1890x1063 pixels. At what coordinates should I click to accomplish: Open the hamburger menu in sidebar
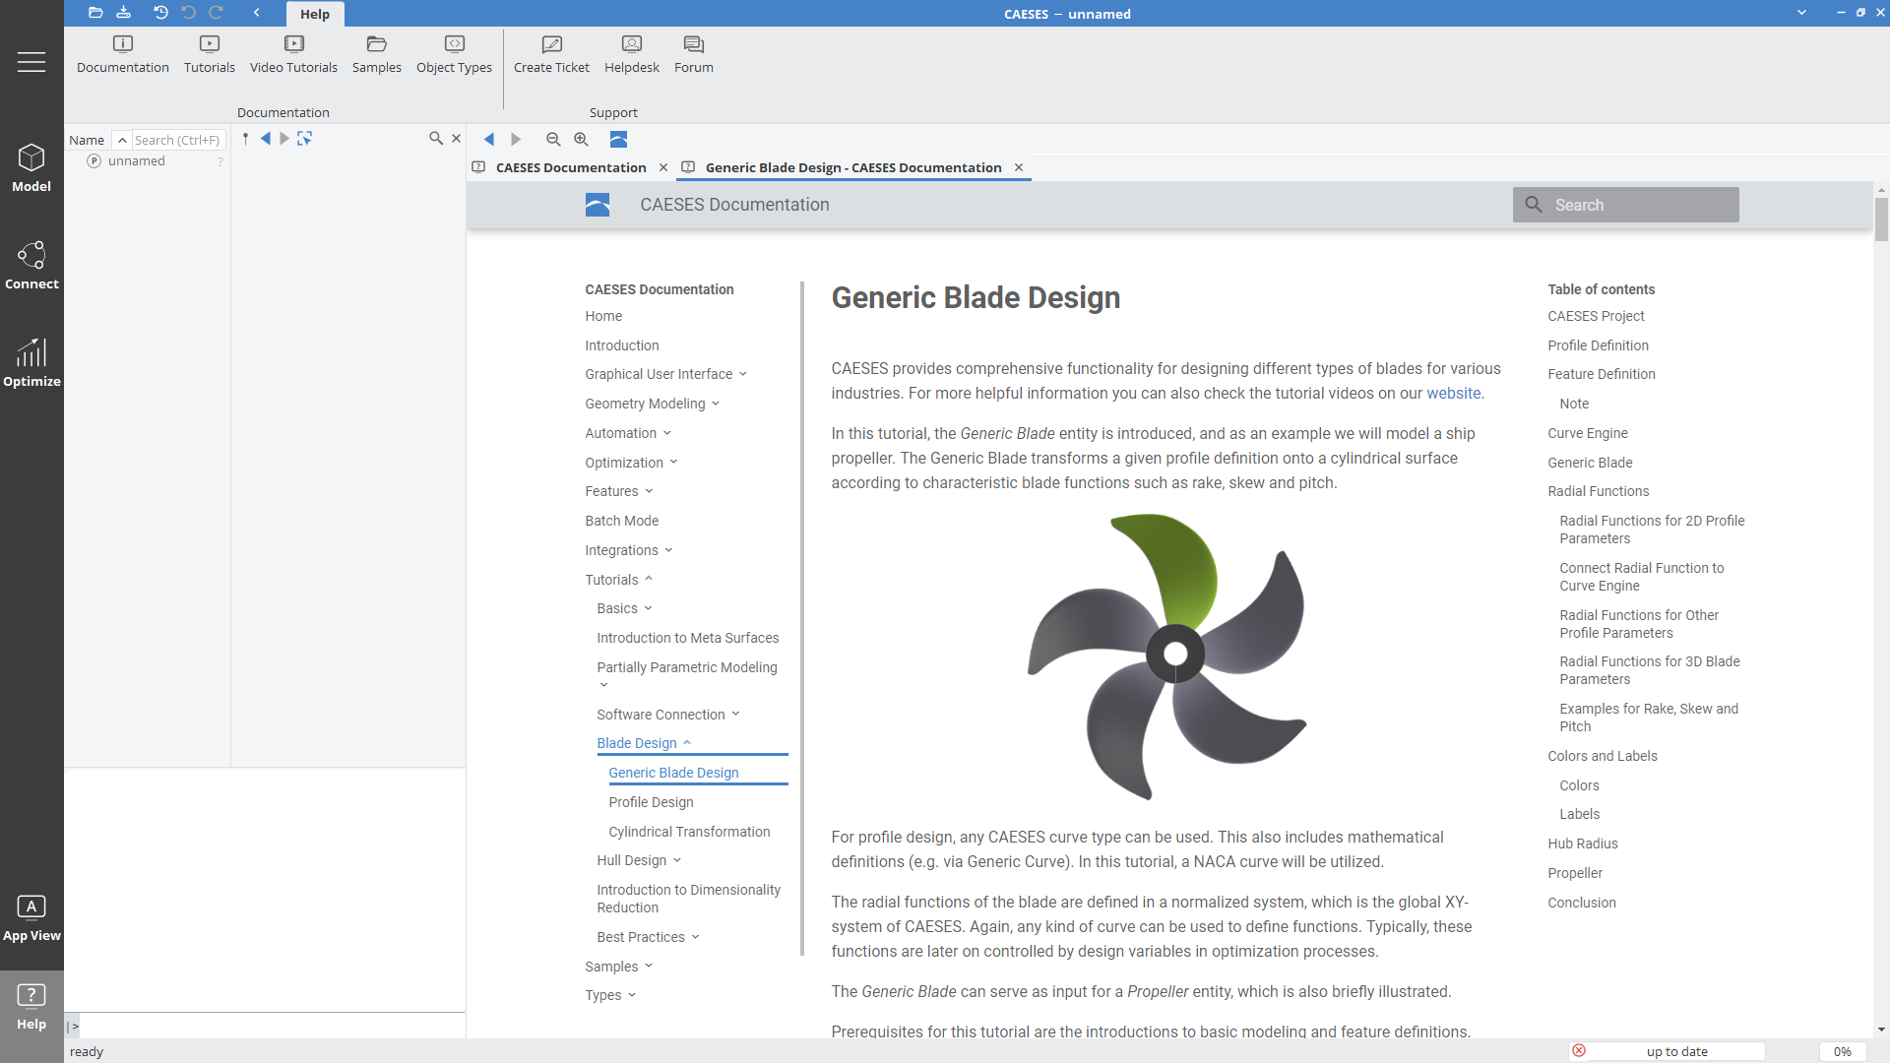[31, 62]
